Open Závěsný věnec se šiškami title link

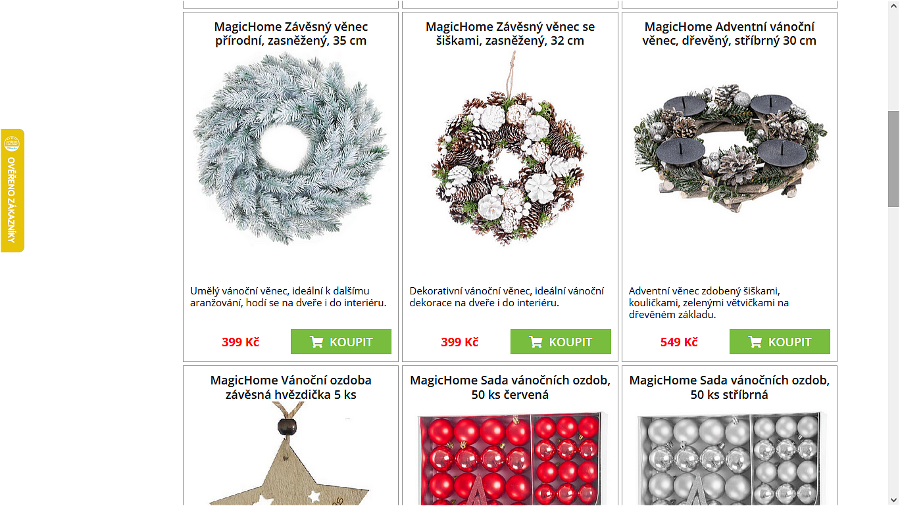(510, 34)
